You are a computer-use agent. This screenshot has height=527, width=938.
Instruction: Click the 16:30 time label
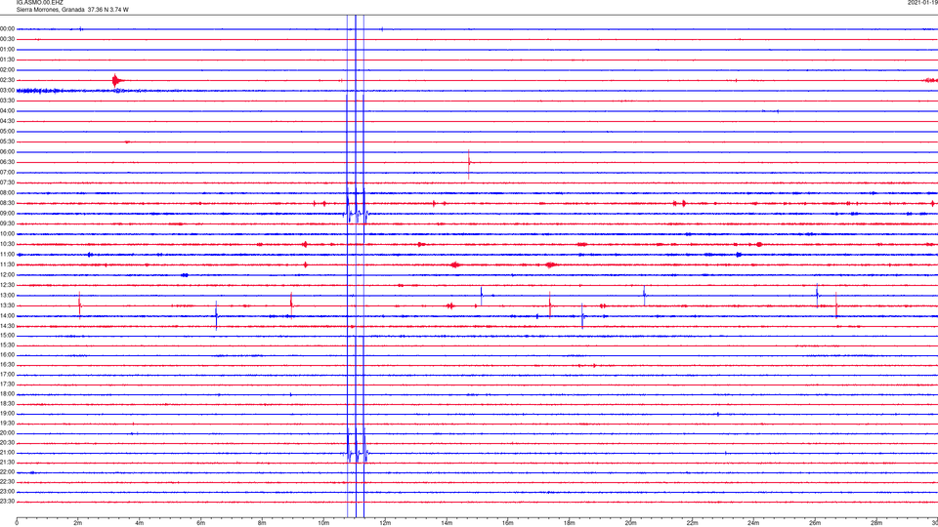(x=7, y=364)
